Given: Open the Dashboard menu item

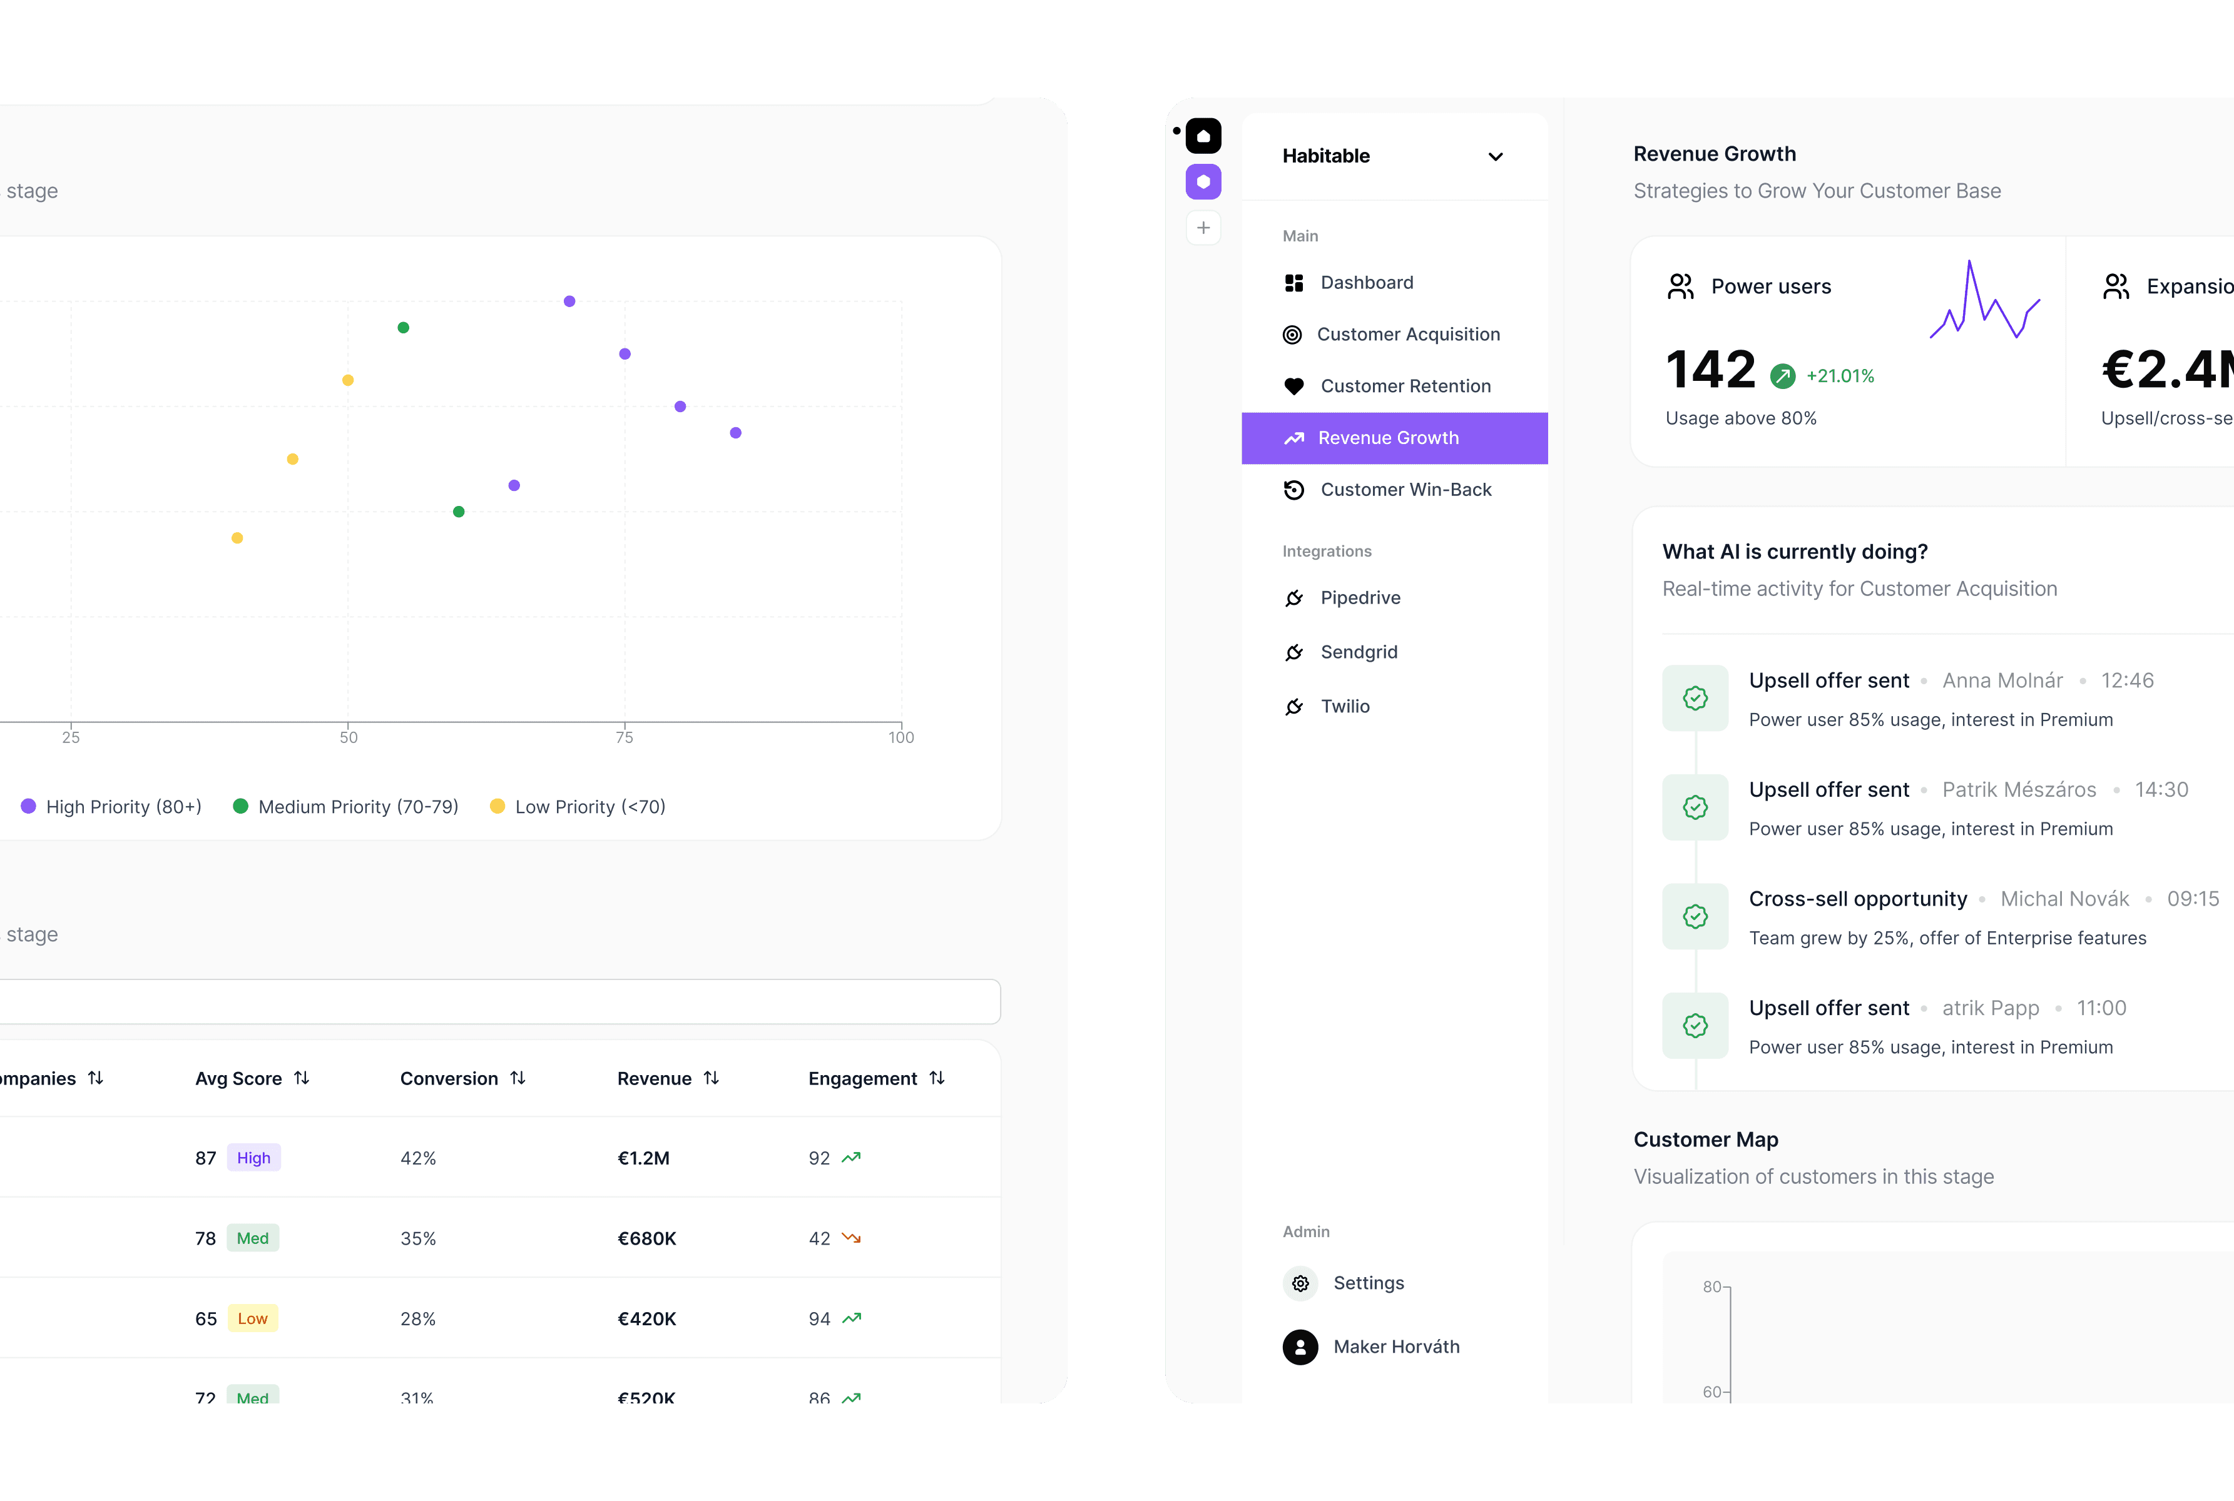Looking at the screenshot, I should (1394, 283).
